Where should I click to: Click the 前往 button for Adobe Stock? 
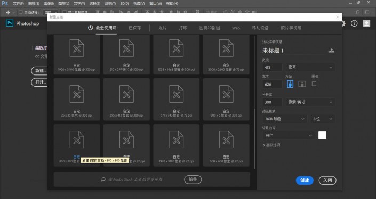pyautogui.click(x=193, y=179)
